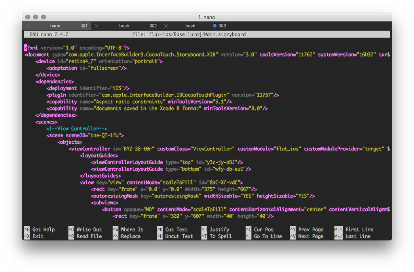Click the ^X Exit shortcut
The image size is (414, 272).
(34, 236)
